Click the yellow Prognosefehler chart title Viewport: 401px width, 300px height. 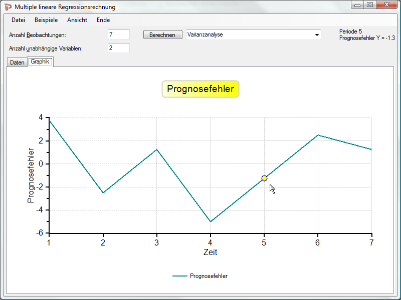click(x=200, y=89)
